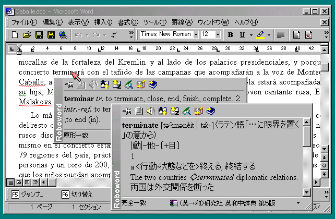The image size is (335, 219).
Task: Click the red book with pencil in terminar popup
Action: pyautogui.click(x=141, y=84)
